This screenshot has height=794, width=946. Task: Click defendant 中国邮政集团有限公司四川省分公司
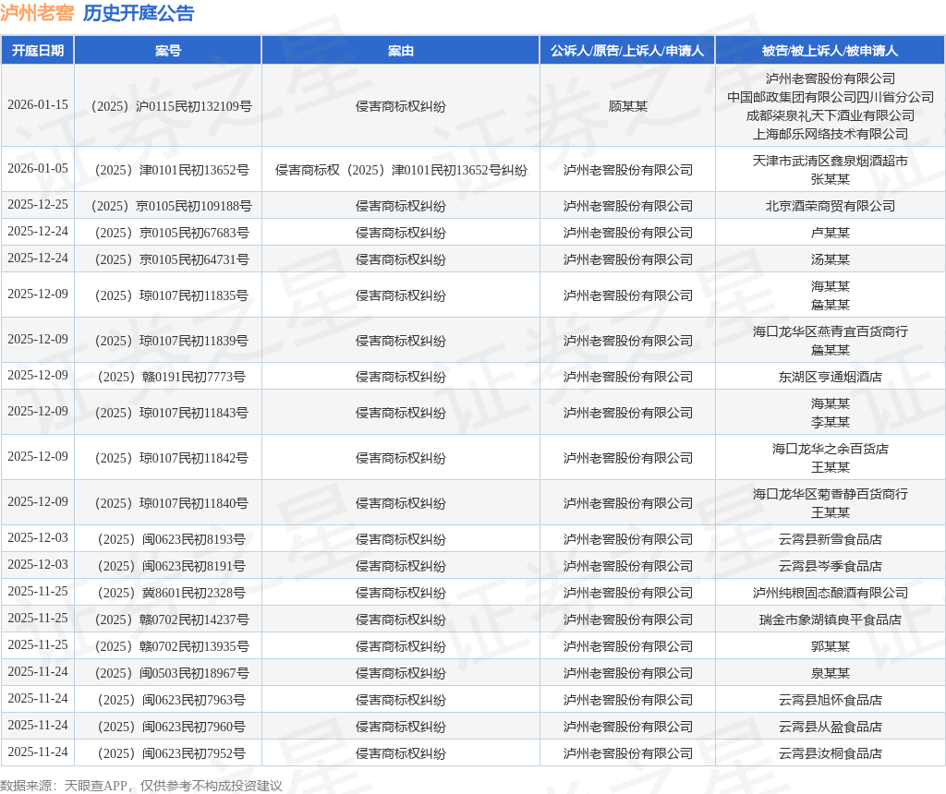831,97
